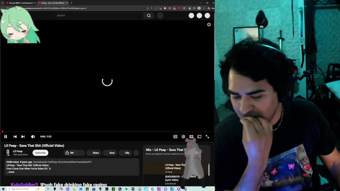Open the browser extensions puzzle icon
The height and width of the screenshot is (191, 340).
[184, 8]
